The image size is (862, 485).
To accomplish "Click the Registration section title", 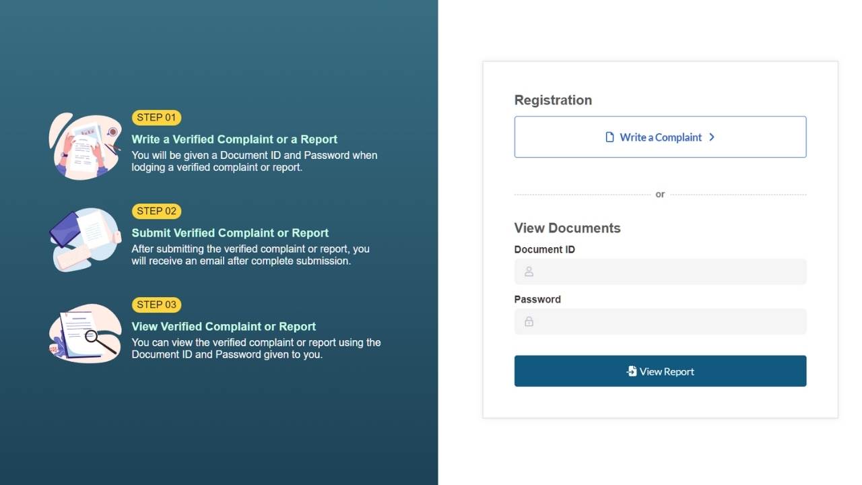I will (553, 100).
